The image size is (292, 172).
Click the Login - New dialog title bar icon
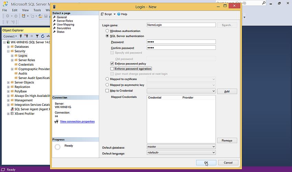(x=54, y=7)
